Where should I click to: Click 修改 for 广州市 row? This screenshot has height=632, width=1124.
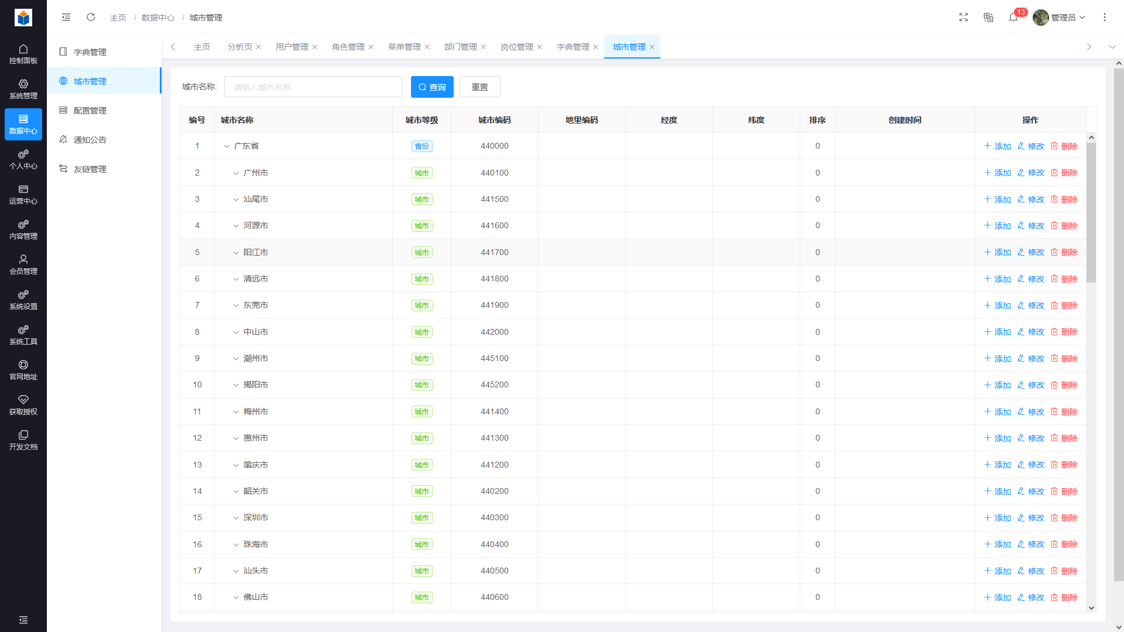tap(1031, 173)
